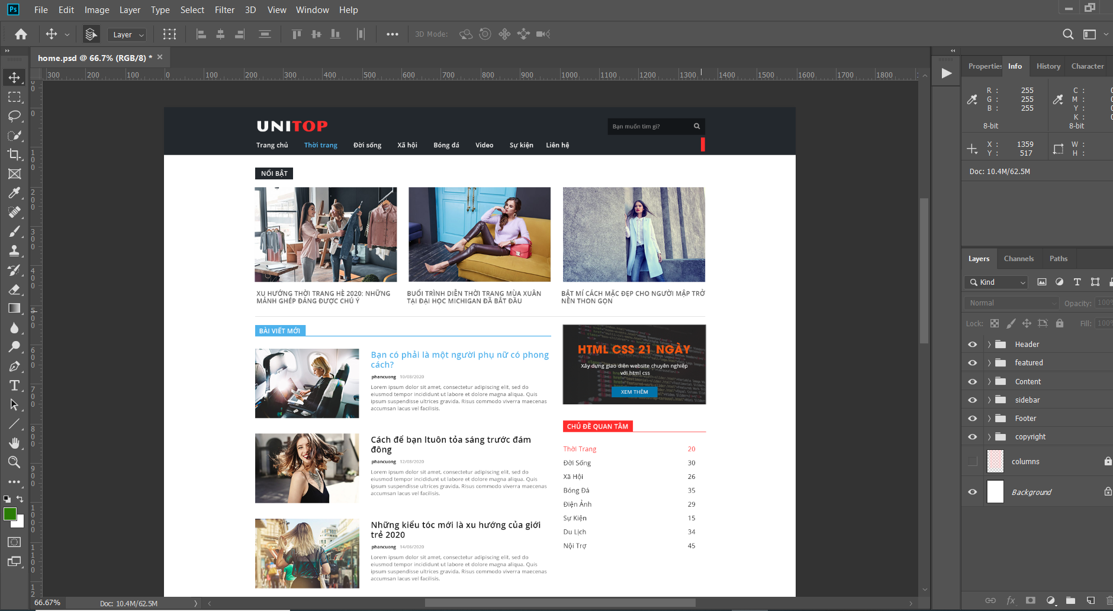Click the Add layer style fx icon

click(1011, 600)
